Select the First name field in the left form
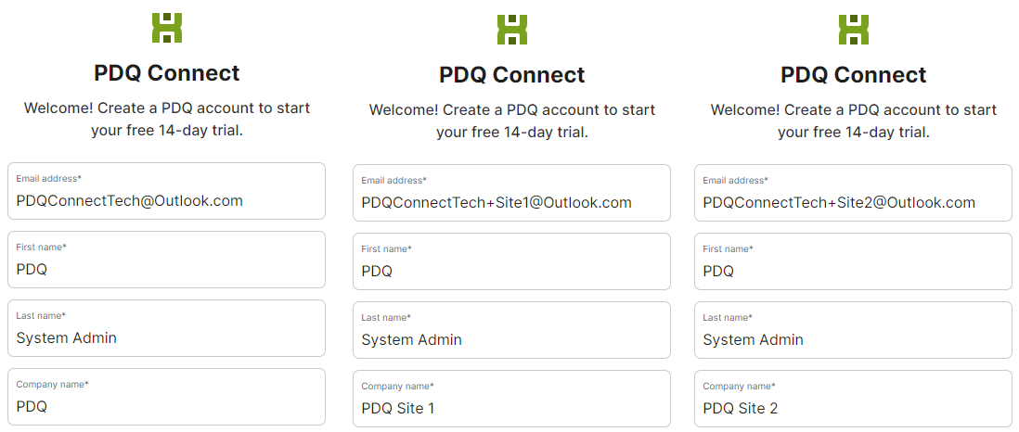Image resolution: width=1019 pixels, height=432 pixels. [x=166, y=260]
